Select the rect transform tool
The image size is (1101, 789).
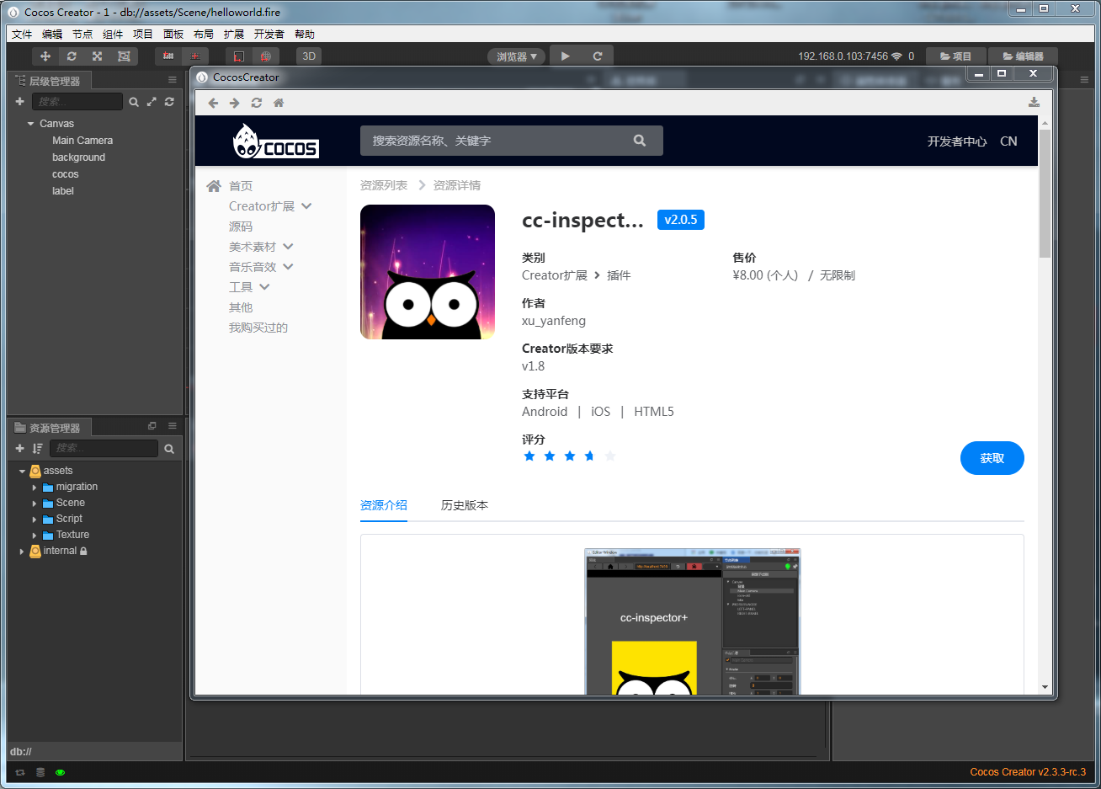point(124,56)
